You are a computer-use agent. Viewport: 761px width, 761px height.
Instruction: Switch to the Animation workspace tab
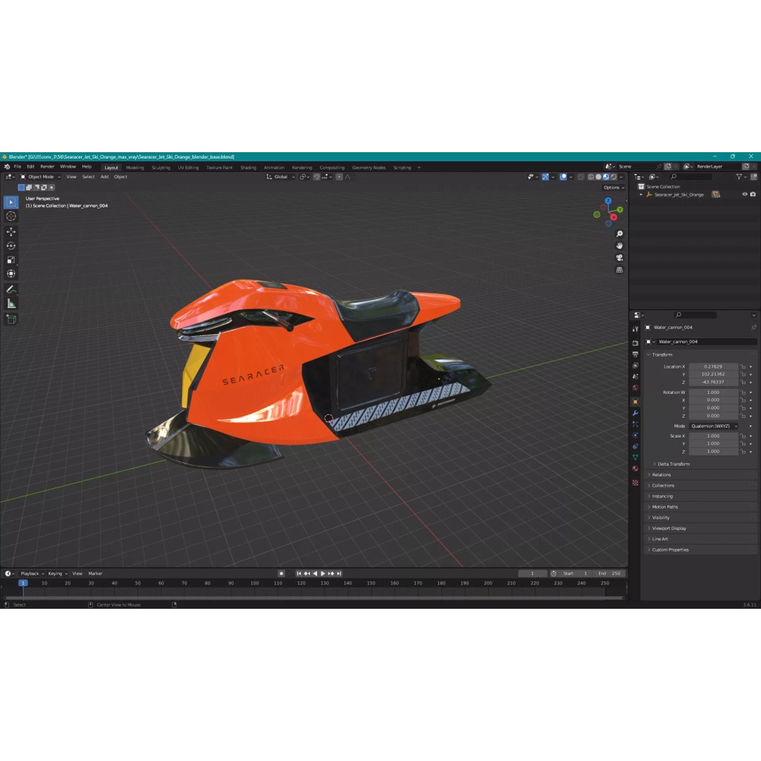273,168
